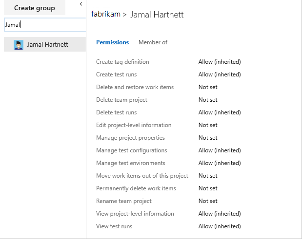The image size is (302, 239).
Task: Change the Create tag definition permission value
Action: click(220, 62)
